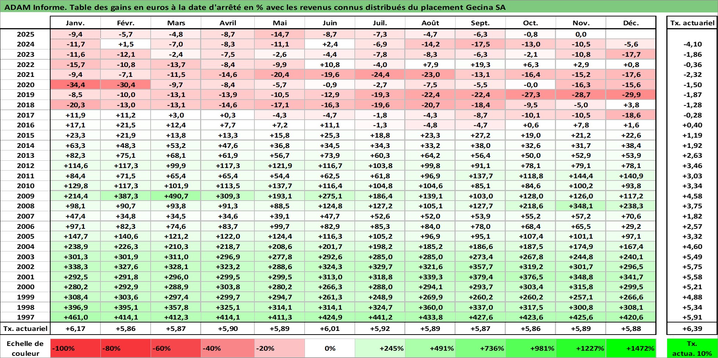The image size is (718, 358).
Task: Click the +10,8 cell in 2022 Juin
Action: pyautogui.click(x=329, y=64)
